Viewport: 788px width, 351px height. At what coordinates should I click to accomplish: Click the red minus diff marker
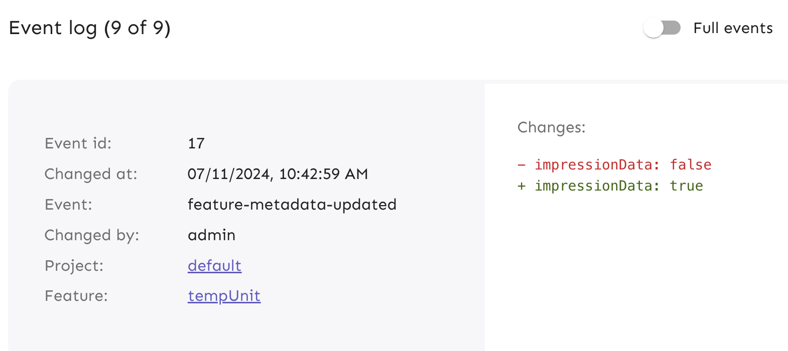click(522, 165)
